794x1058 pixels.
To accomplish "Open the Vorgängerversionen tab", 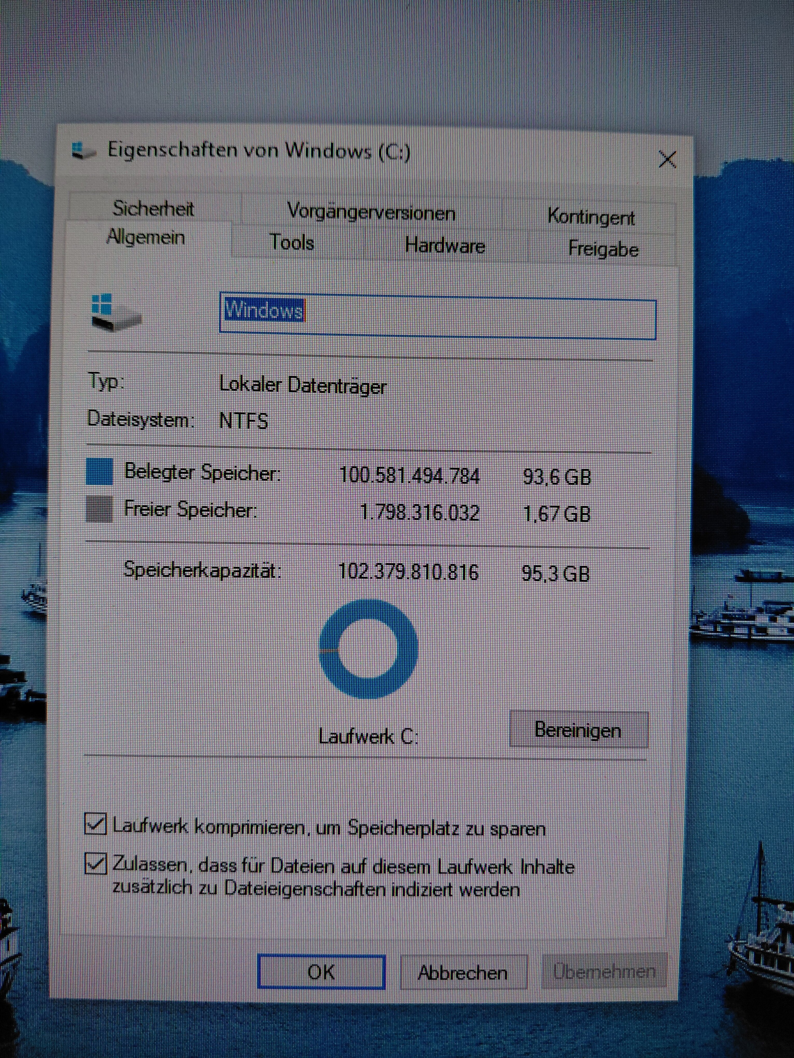I will pyautogui.click(x=371, y=212).
